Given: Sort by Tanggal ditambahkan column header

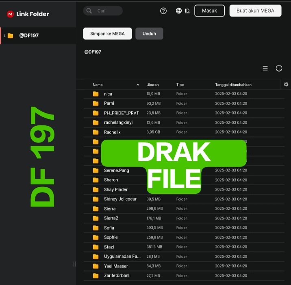Looking at the screenshot, I should click(x=233, y=85).
